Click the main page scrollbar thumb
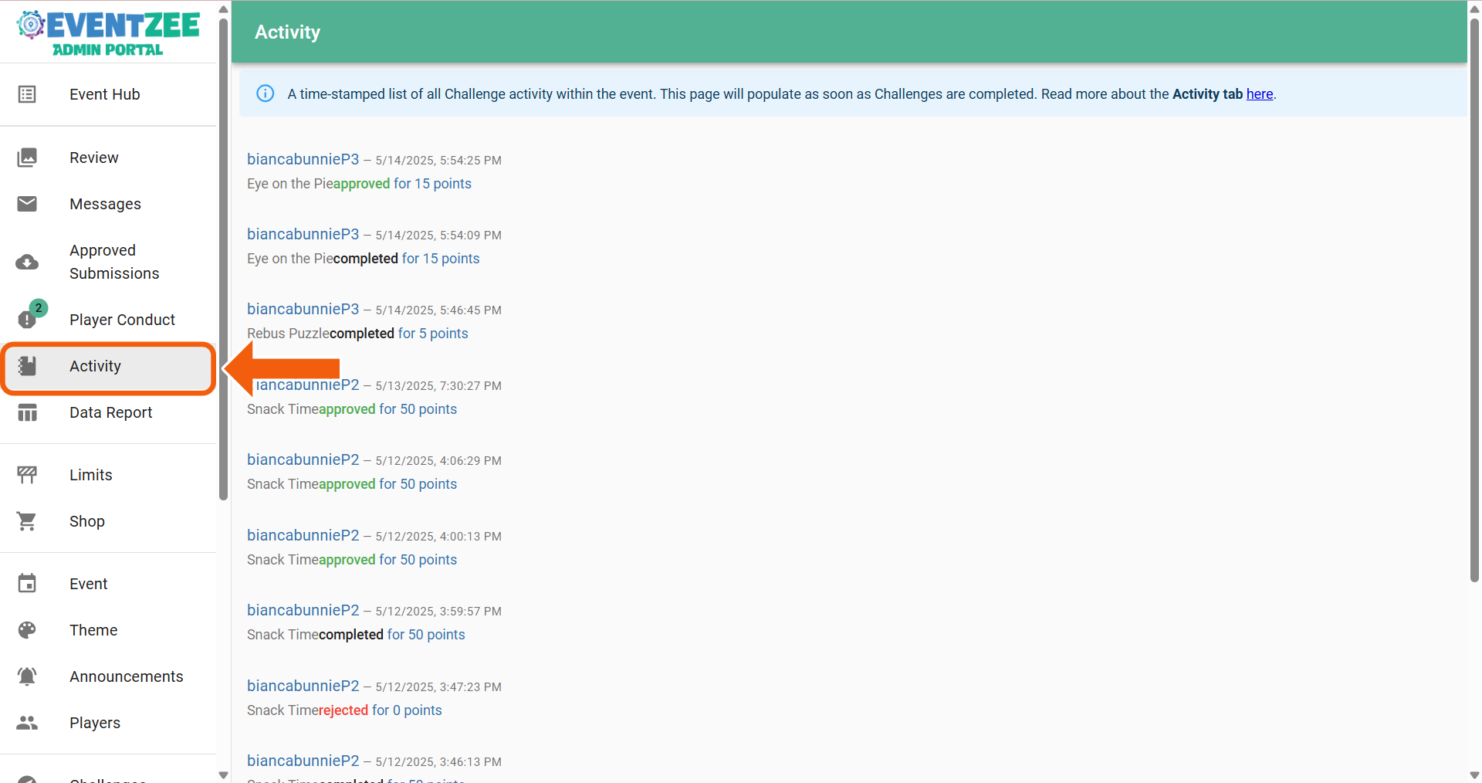Screen dimensions: 1482x783 (1474, 300)
